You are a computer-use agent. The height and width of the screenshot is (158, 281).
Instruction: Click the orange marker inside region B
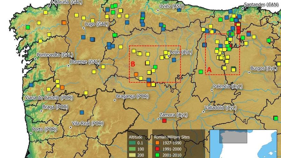(x=136, y=74)
